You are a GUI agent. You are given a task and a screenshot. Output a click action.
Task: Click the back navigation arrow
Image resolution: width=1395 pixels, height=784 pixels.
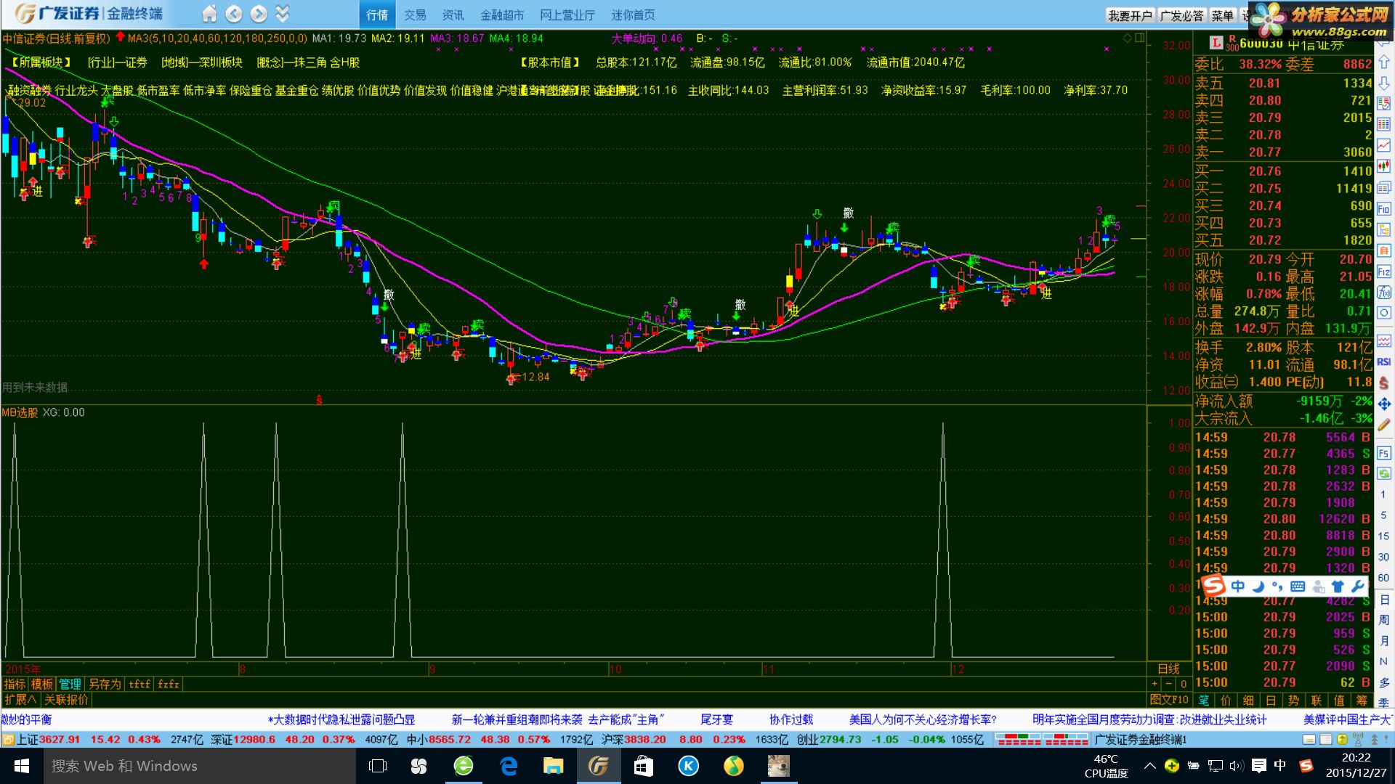(x=234, y=14)
